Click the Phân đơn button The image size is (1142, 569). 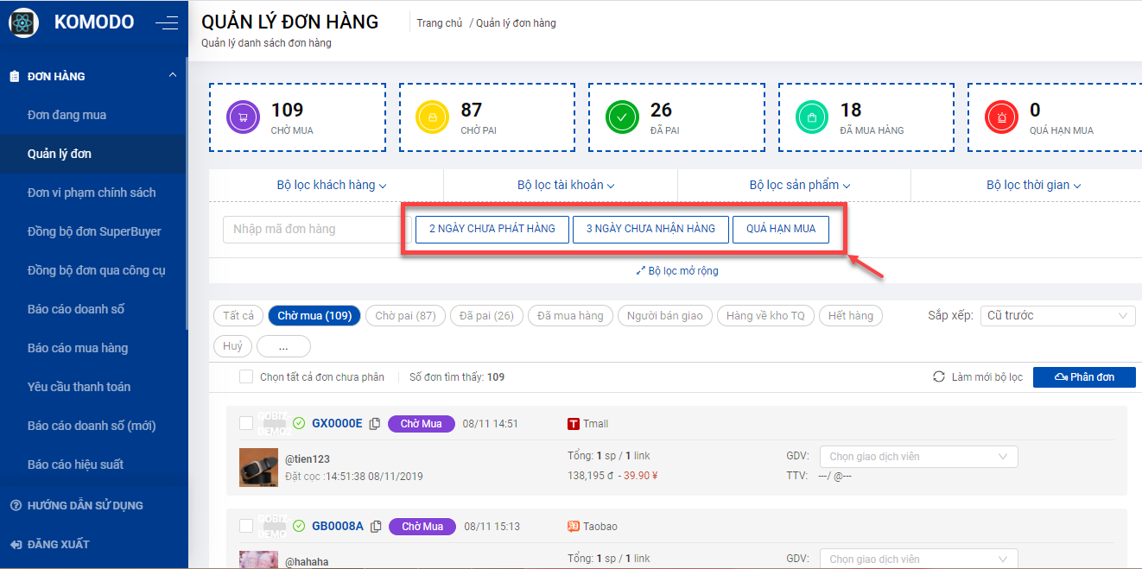pos(1084,377)
